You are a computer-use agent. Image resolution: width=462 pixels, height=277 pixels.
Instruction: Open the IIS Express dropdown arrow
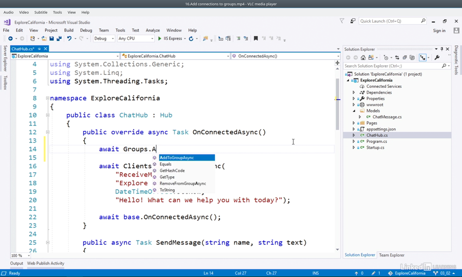pyautogui.click(x=185, y=39)
